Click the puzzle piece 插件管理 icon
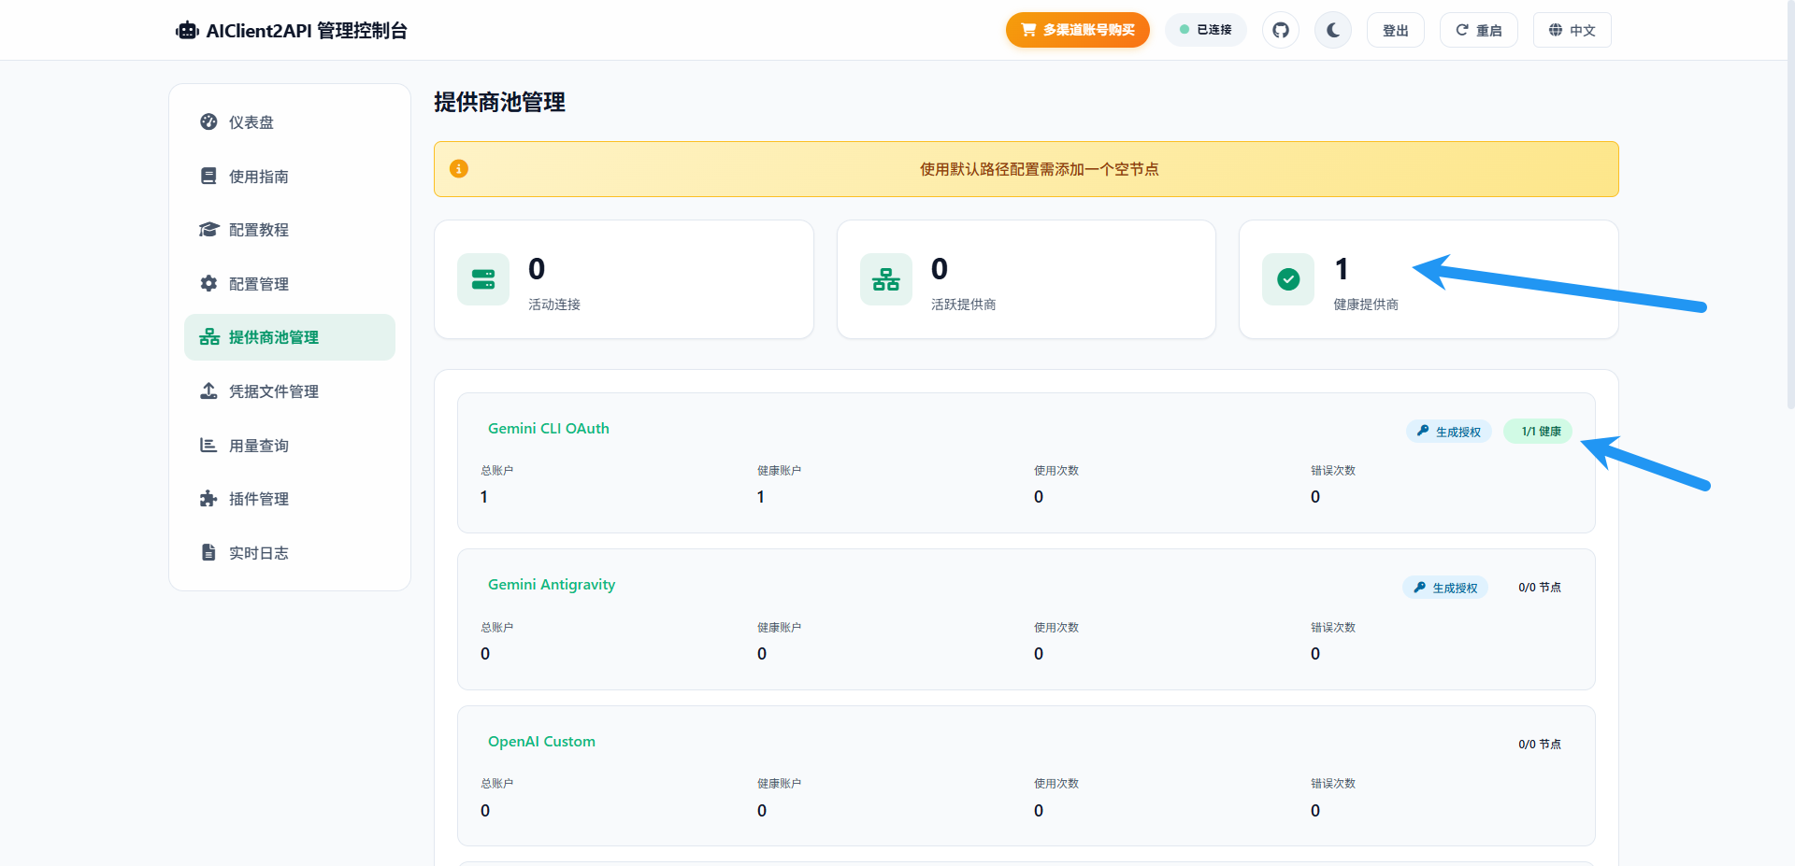 pyautogui.click(x=208, y=499)
